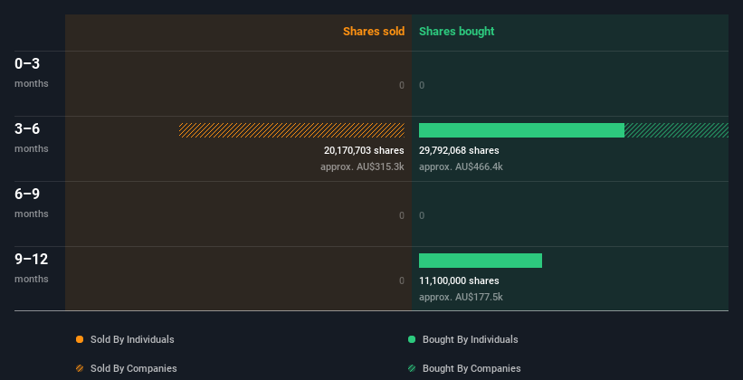743x380 pixels.
Task: Toggle the Sold By Companies legend label
Action: [134, 368]
